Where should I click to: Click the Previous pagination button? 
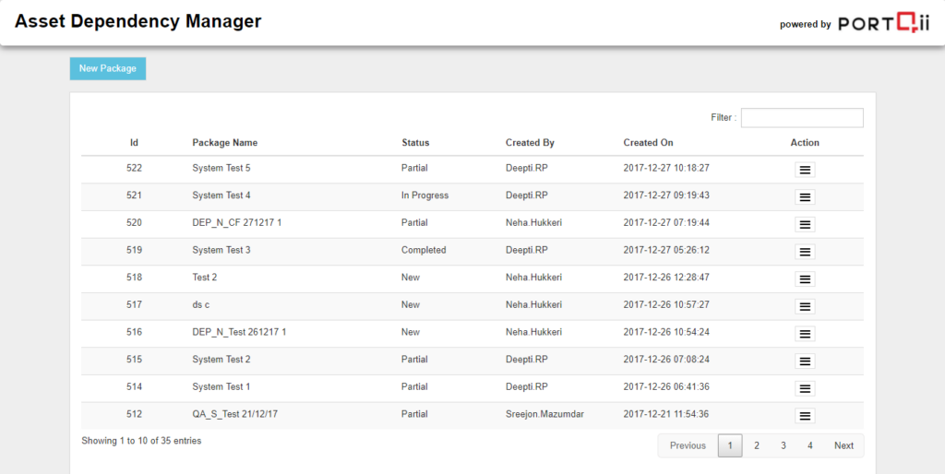pos(688,445)
